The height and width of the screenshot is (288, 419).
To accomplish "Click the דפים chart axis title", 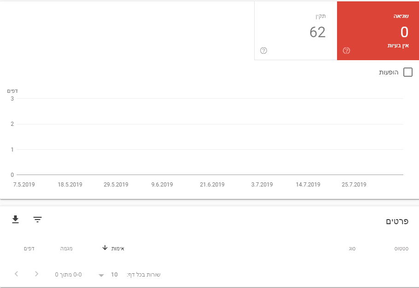I will click(x=12, y=91).
